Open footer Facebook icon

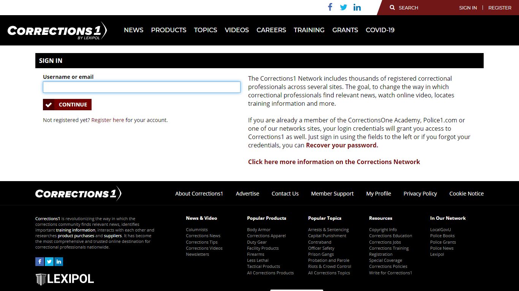pos(40,261)
